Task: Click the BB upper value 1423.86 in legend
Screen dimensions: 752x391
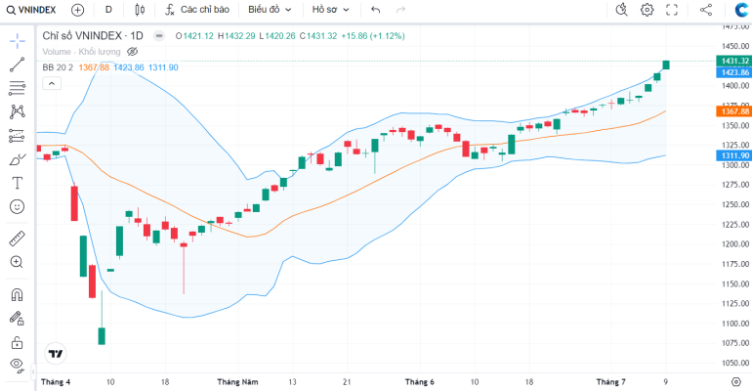Action: click(x=129, y=67)
